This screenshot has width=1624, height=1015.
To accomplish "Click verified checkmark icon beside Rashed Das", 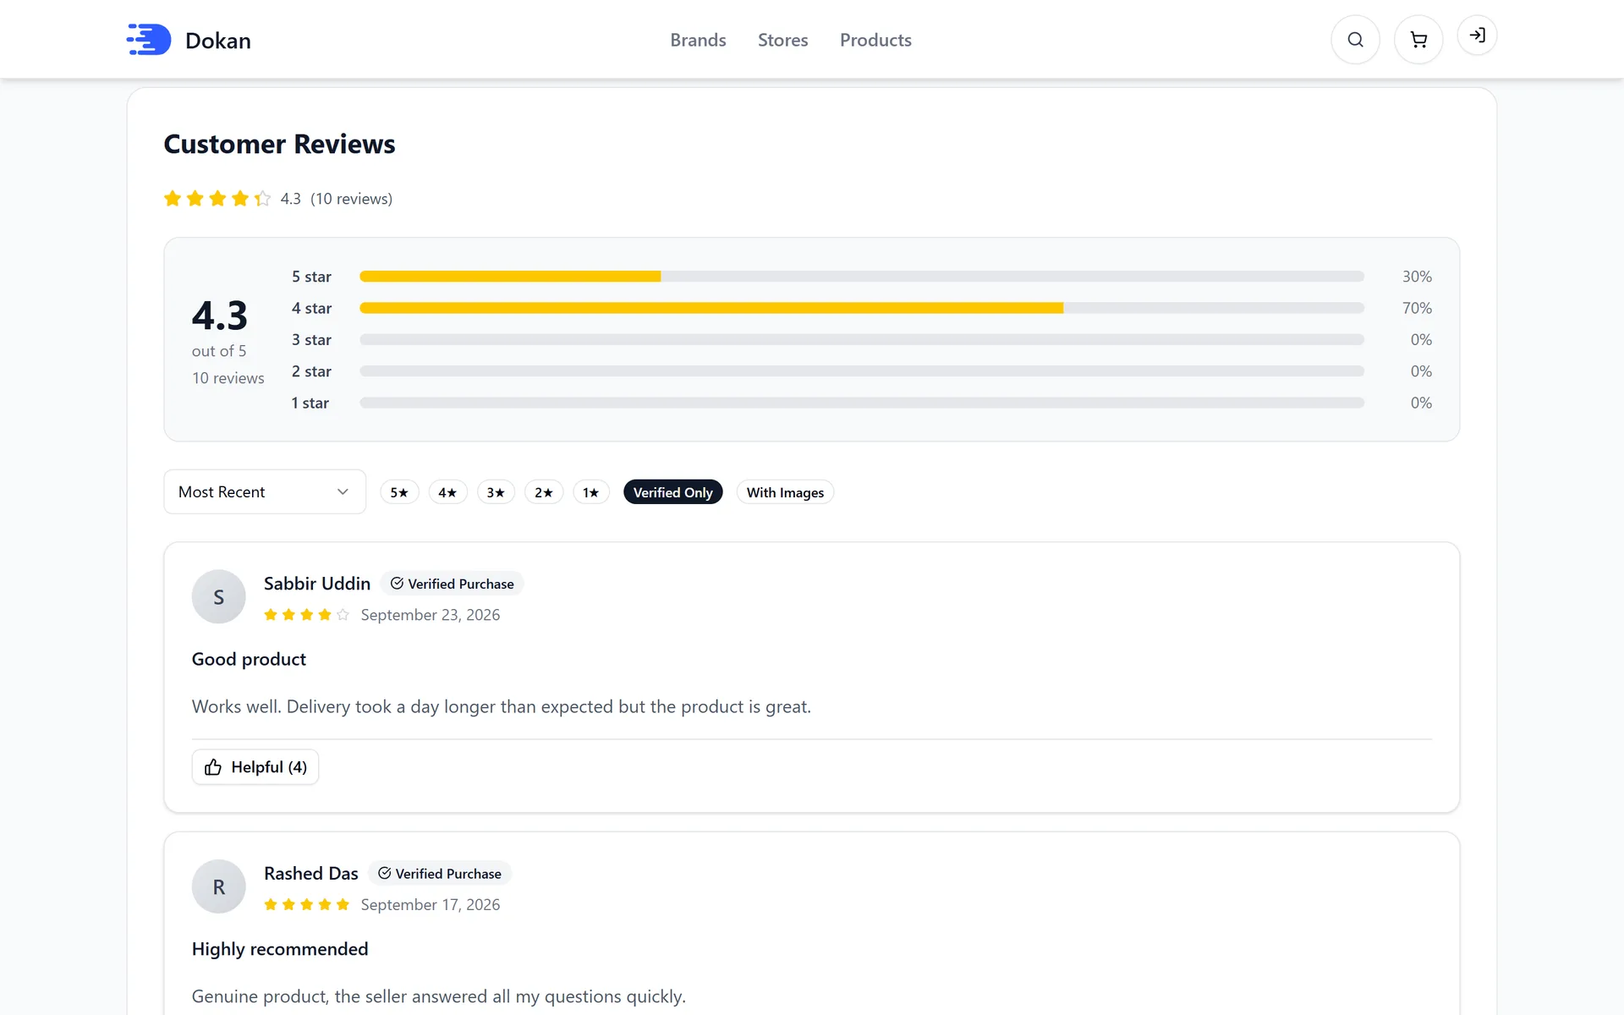I will 384,873.
